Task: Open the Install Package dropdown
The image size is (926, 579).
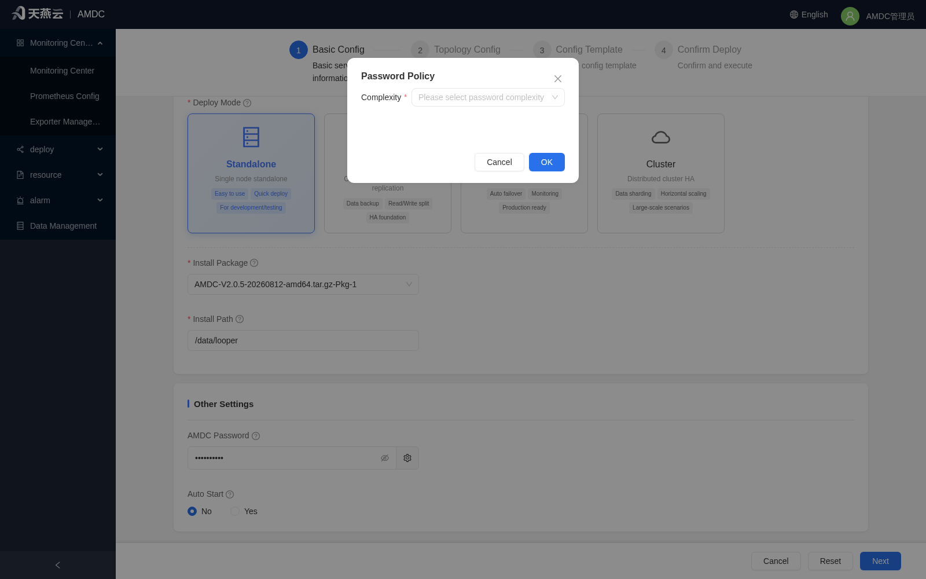Action: pos(303,284)
